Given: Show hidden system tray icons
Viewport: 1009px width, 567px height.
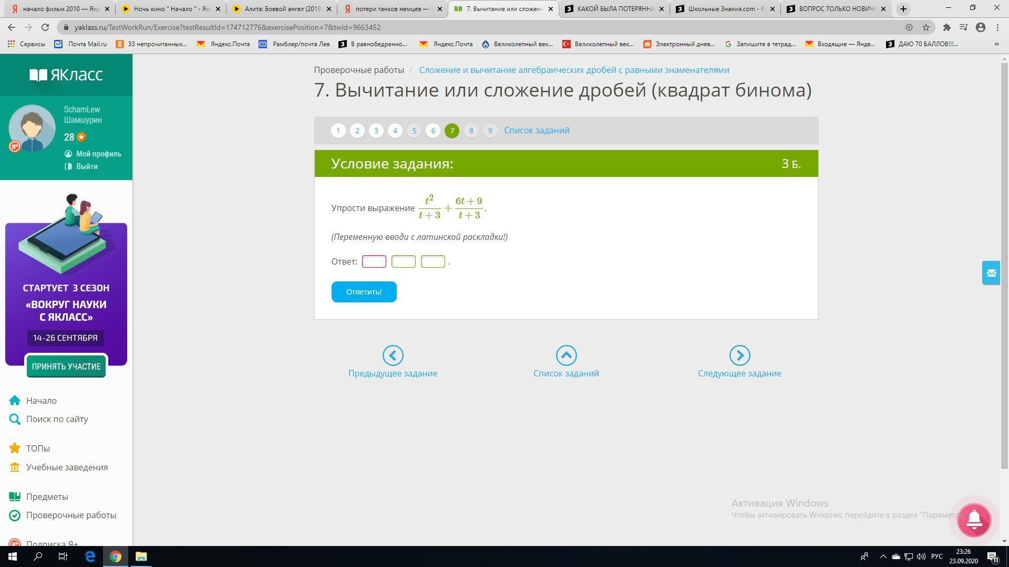Looking at the screenshot, I should 883,556.
